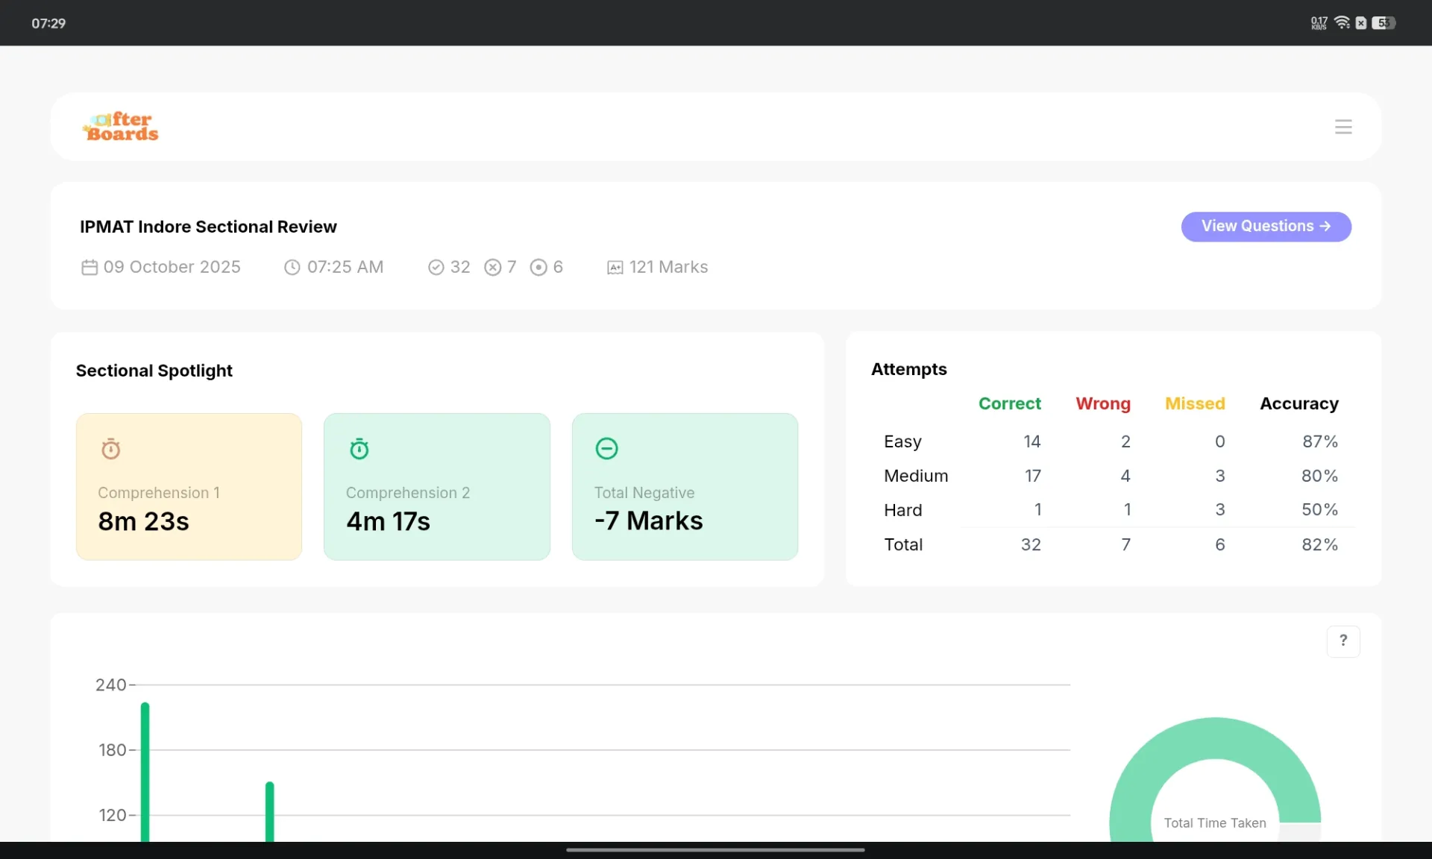Click the Attempts heading

(x=908, y=369)
